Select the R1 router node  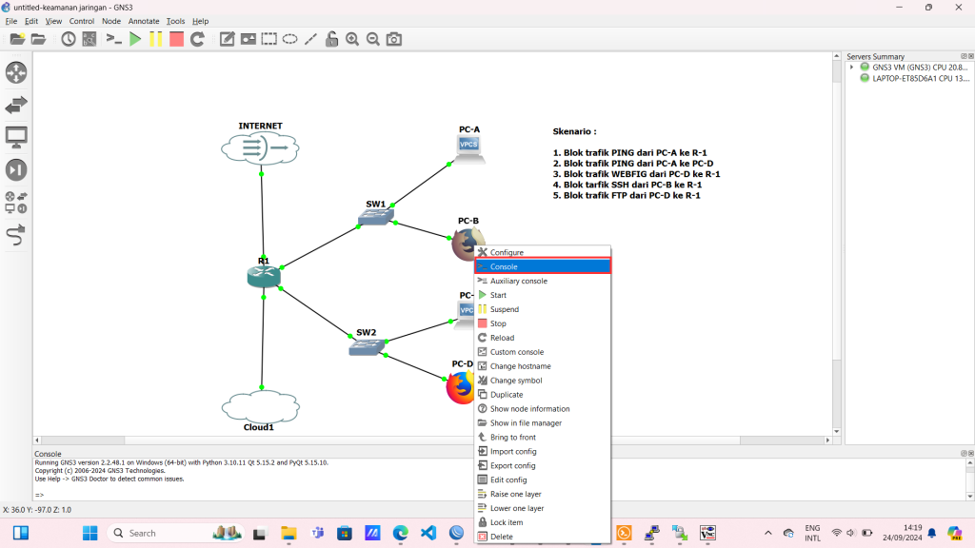(x=261, y=276)
